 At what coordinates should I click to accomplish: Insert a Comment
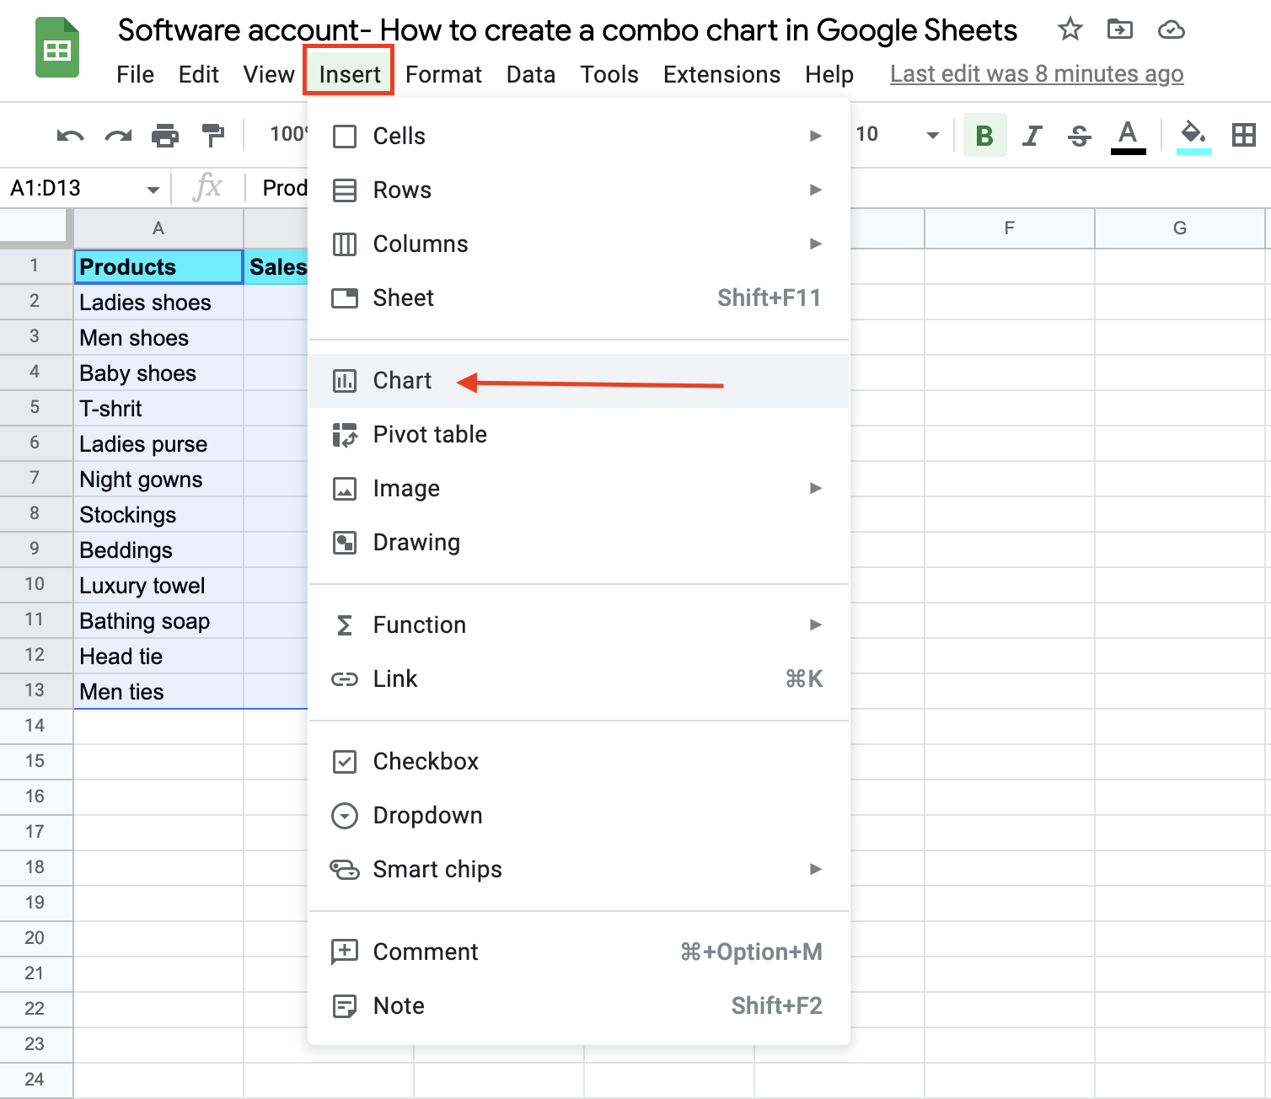click(x=578, y=952)
